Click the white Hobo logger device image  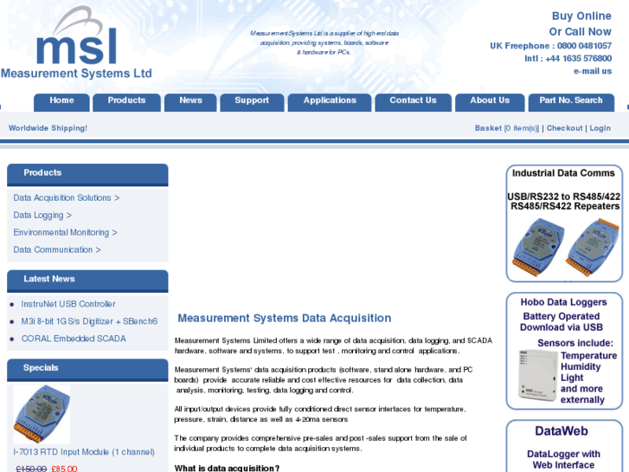coord(538,376)
